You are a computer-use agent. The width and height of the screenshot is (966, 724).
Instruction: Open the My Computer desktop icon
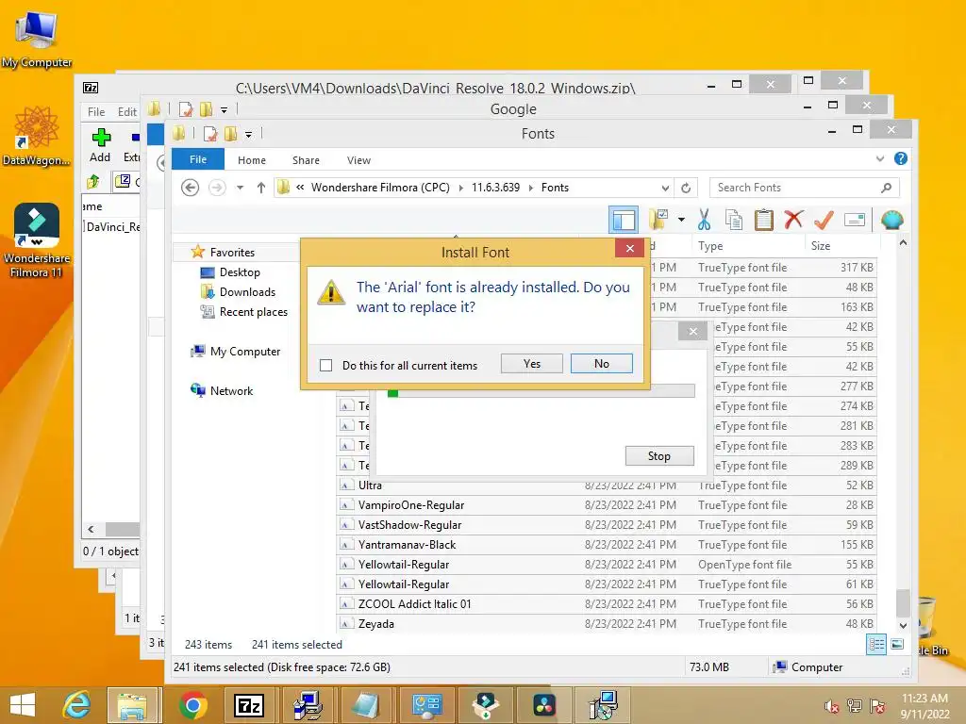(x=37, y=38)
